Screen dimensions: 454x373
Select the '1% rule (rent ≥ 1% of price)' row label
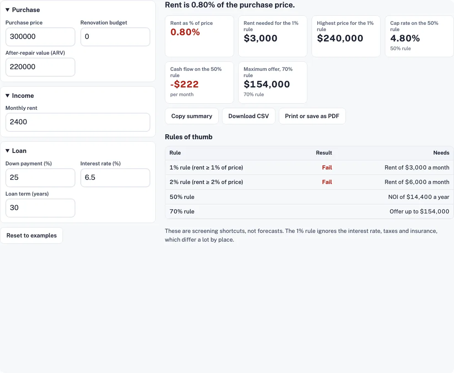coord(206,167)
